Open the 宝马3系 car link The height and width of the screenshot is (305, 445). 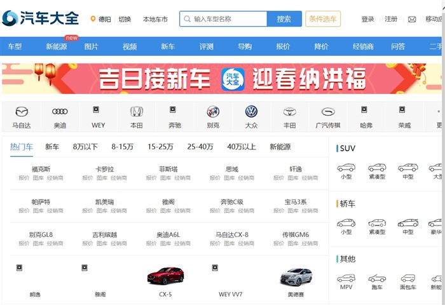pyautogui.click(x=296, y=201)
